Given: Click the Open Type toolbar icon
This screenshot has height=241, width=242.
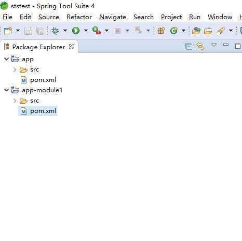Looking at the screenshot, I should [196, 31].
